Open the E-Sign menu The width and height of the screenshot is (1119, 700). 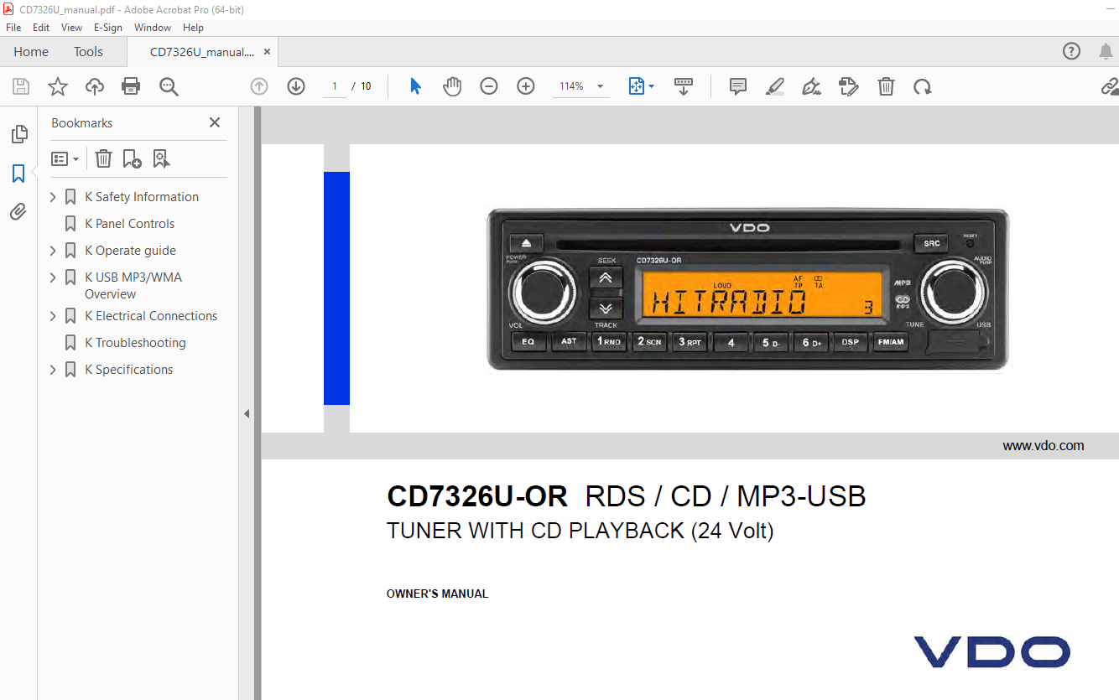point(108,28)
